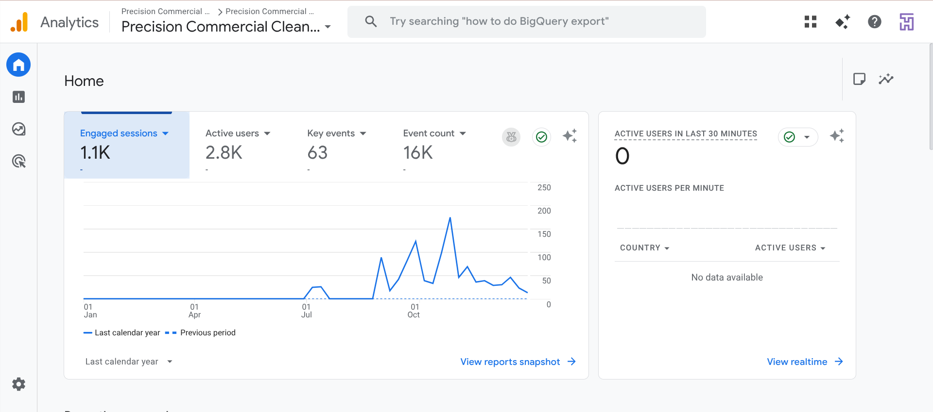Click the page vertical scrollbar
Screen dimensions: 933x412
coord(931,97)
